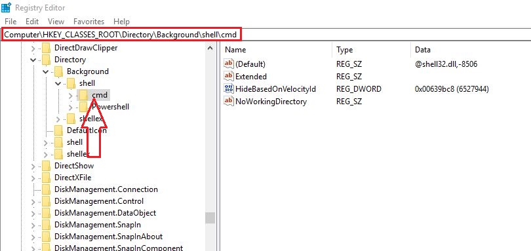Click the (Default) string value icon
This screenshot has width=531, height=251.
click(x=229, y=64)
